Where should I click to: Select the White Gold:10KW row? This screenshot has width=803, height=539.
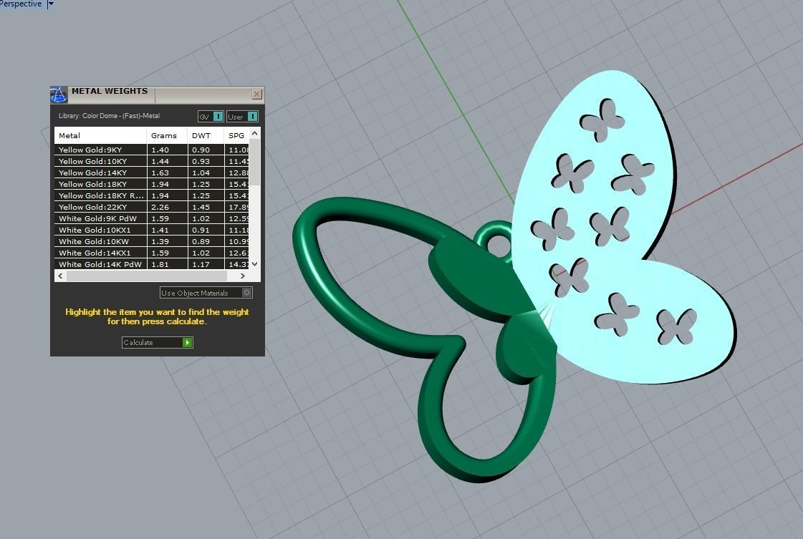pyautogui.click(x=152, y=241)
